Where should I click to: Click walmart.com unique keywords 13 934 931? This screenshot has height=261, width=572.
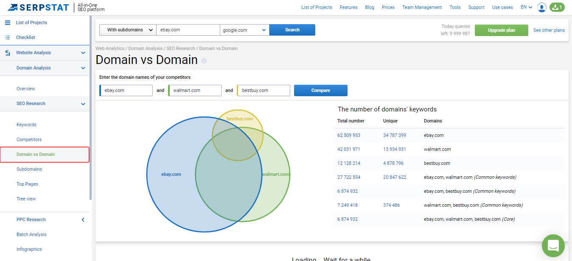pyautogui.click(x=395, y=149)
